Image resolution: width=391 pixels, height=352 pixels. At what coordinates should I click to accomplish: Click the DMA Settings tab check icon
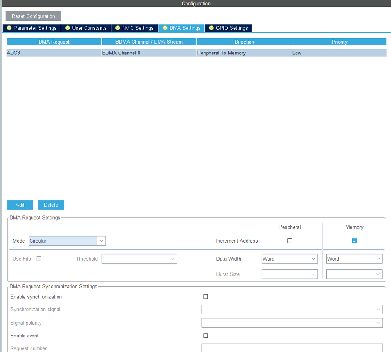[165, 28]
